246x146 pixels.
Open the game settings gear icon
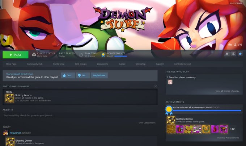pyautogui.click(x=227, y=54)
